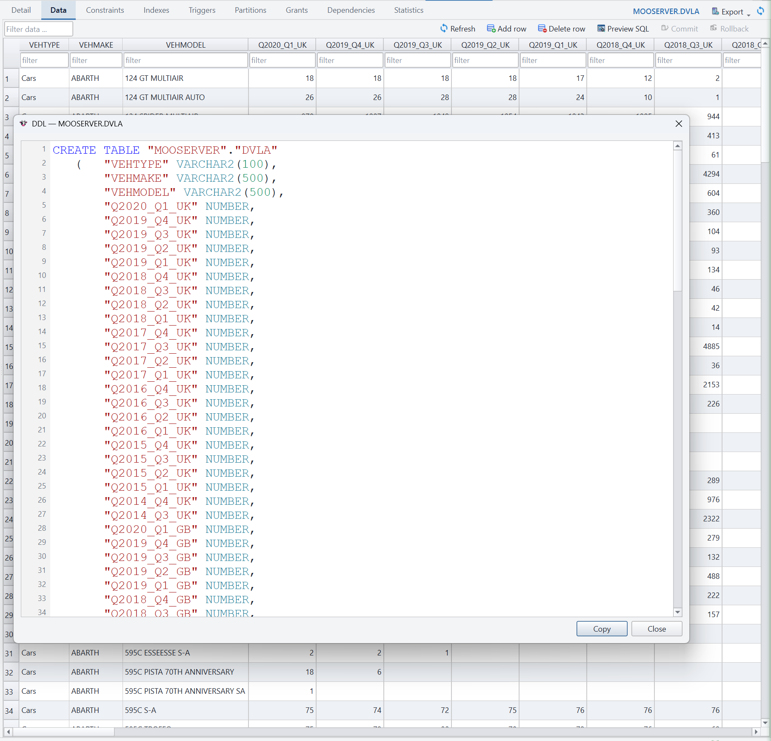This screenshot has height=741, width=771.
Task: Click the '124 GT MULTIAIR AUTO' cell
Action: pos(186,97)
